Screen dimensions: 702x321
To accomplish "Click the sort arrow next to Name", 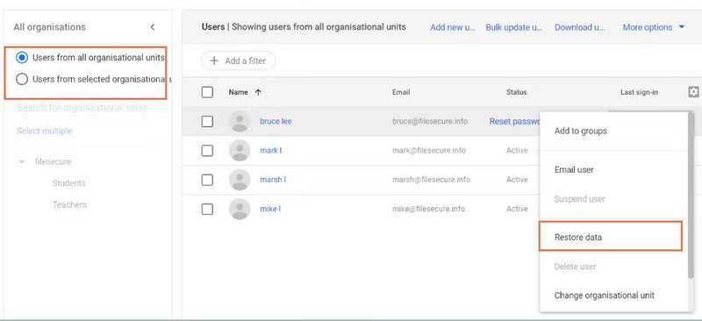I will coord(258,92).
